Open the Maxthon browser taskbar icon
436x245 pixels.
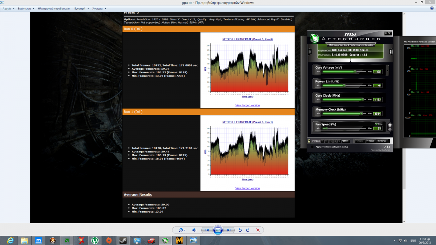point(39,240)
